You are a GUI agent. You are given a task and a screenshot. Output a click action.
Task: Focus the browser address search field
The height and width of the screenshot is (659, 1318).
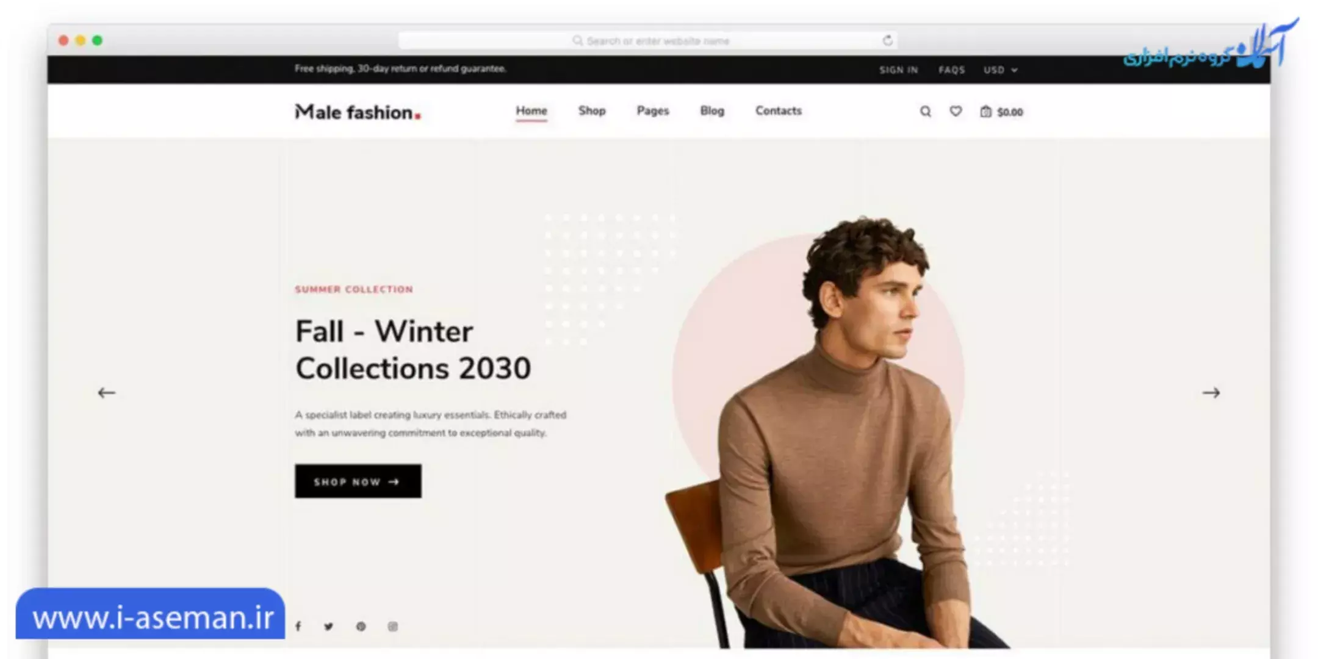(647, 41)
